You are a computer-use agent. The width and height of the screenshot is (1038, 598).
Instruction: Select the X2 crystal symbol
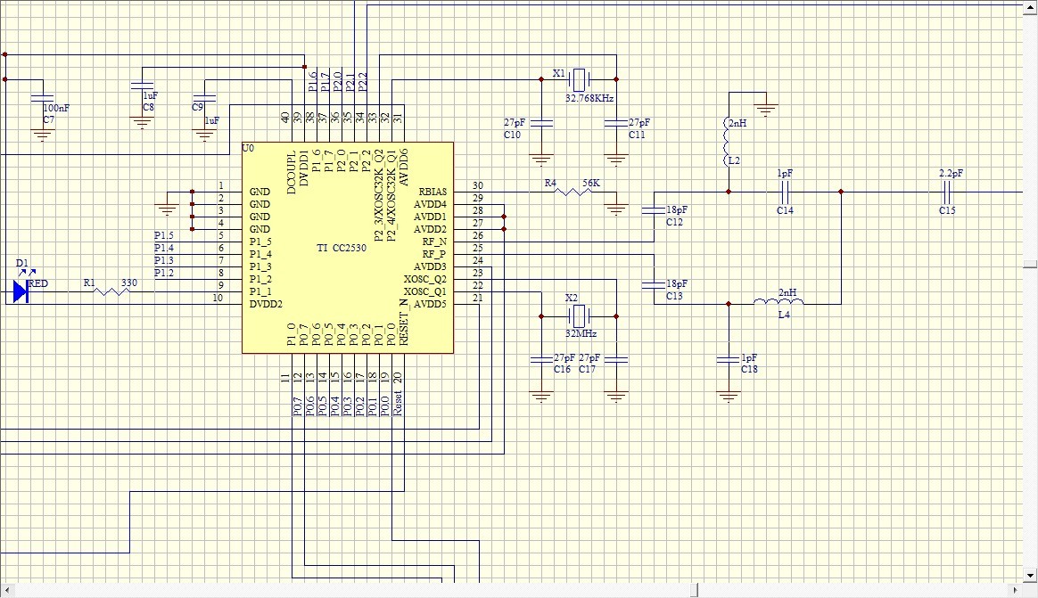click(580, 316)
